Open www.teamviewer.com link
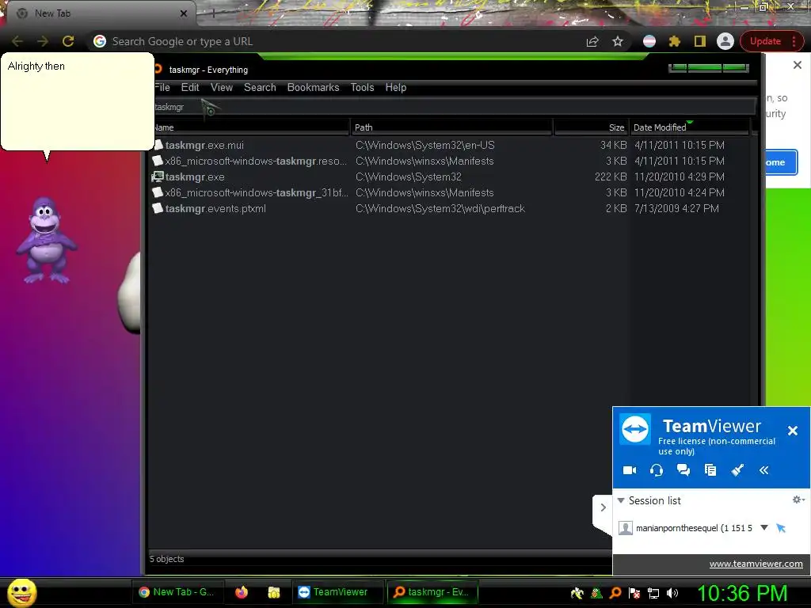Screen dimensions: 811x608 756,564
